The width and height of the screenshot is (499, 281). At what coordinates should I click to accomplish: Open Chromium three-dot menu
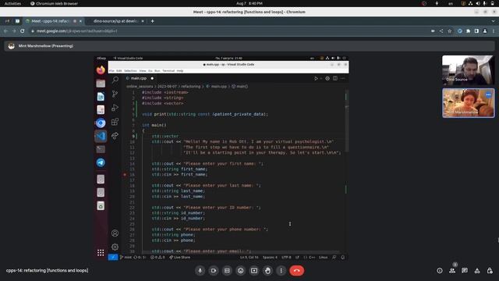[x=494, y=31]
